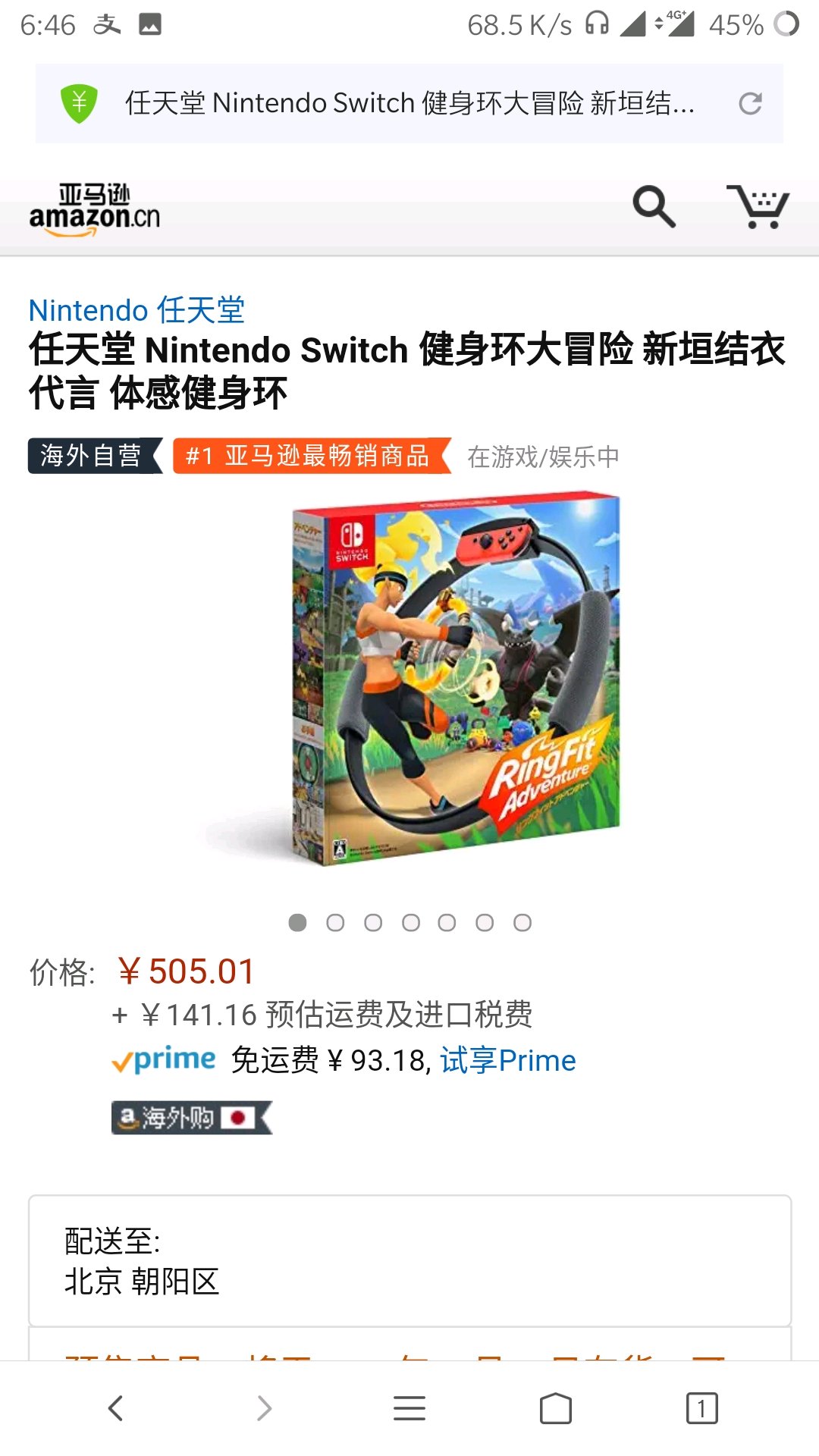Click the 试享Prime link
819x1456 pixels.
[x=508, y=1060]
